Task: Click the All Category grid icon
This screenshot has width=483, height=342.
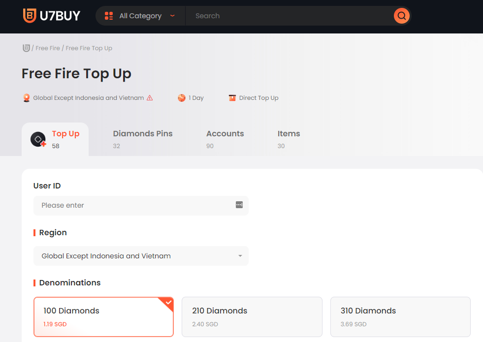Action: [x=109, y=16]
